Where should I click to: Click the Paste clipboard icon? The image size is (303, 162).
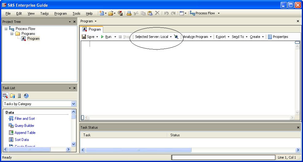[150, 13]
